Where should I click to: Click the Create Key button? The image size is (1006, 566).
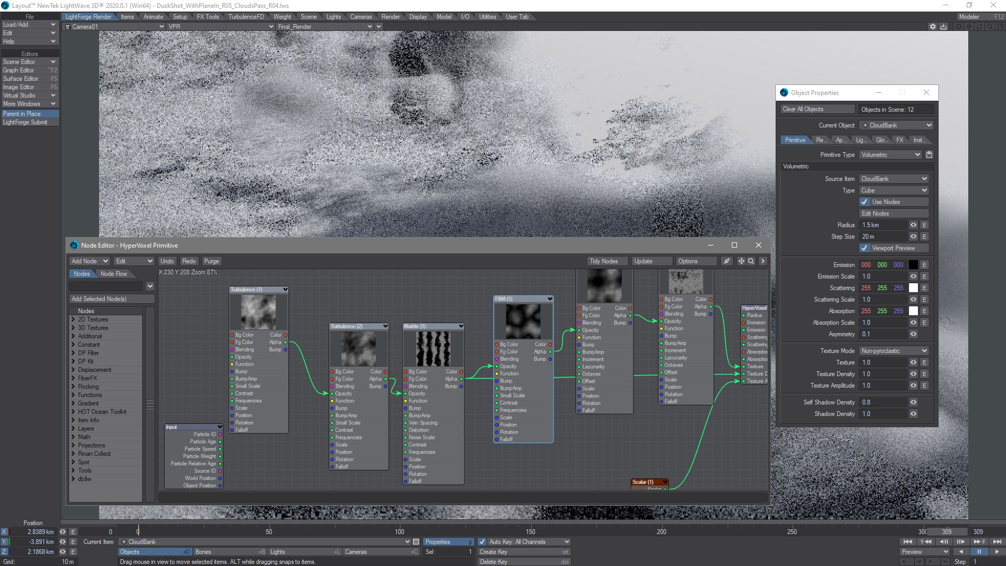pyautogui.click(x=524, y=552)
